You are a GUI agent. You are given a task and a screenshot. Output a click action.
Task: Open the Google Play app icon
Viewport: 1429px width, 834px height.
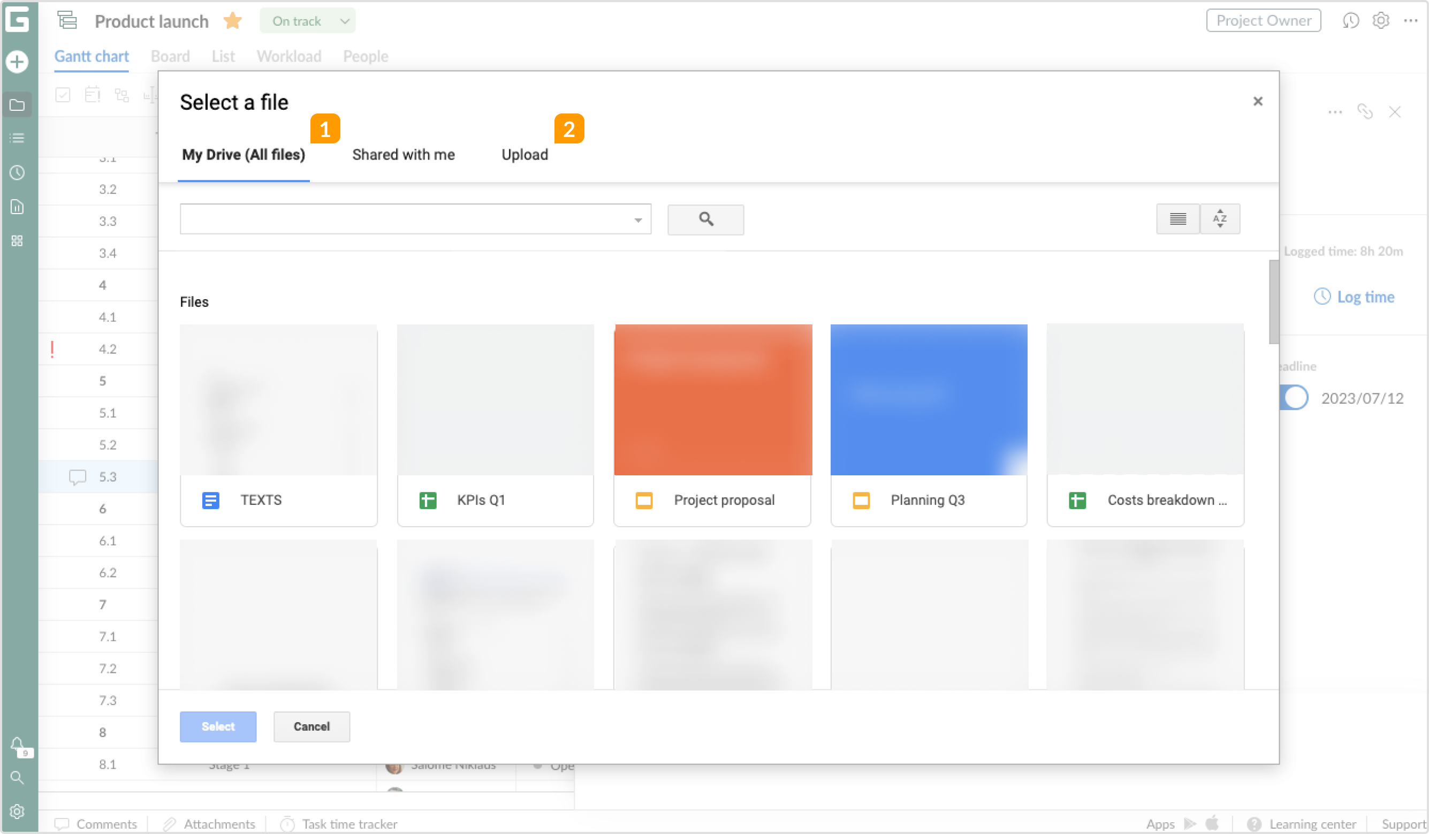tap(1190, 823)
